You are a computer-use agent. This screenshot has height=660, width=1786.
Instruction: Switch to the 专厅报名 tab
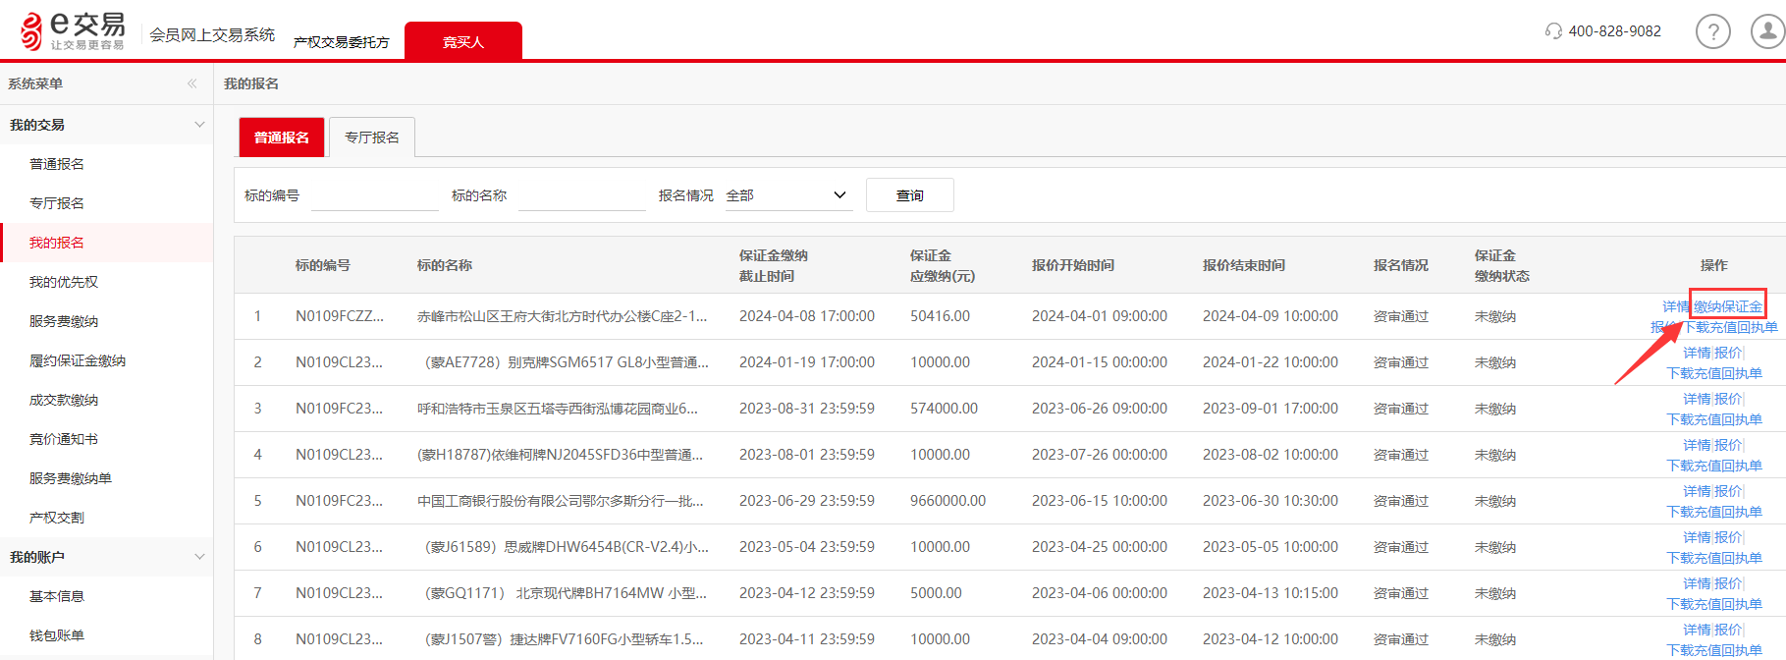[372, 137]
